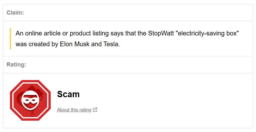Click the bold "Scam" rating heading
Viewport: 256px width, 132px height.
[x=68, y=94]
